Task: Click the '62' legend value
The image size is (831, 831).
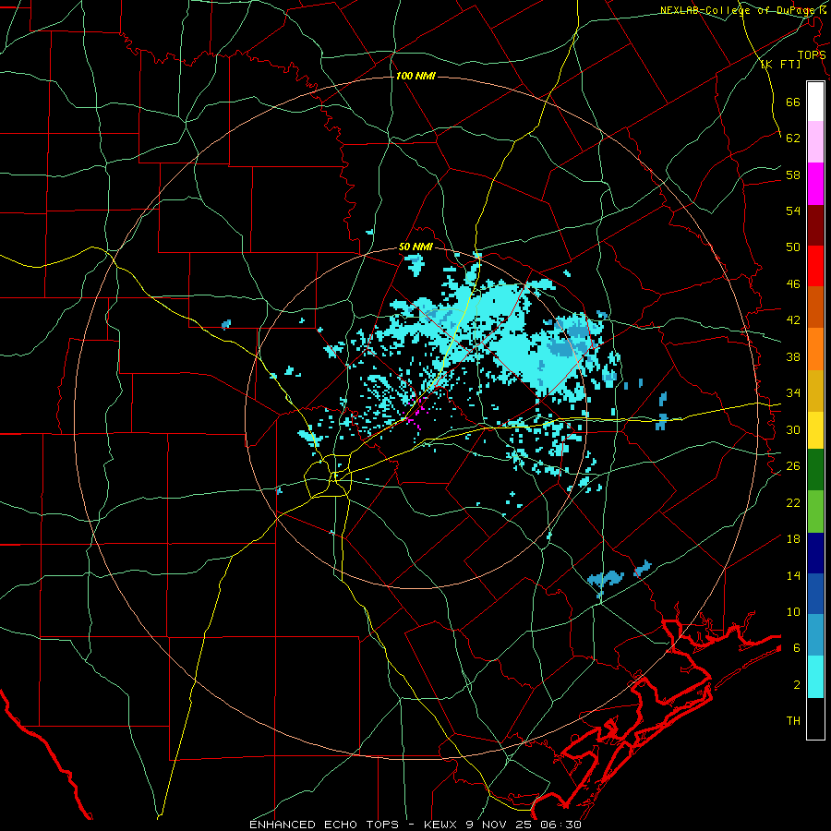Action: (x=793, y=138)
